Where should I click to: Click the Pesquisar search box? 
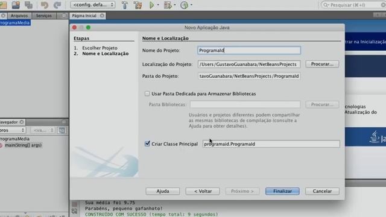[x=354, y=5]
